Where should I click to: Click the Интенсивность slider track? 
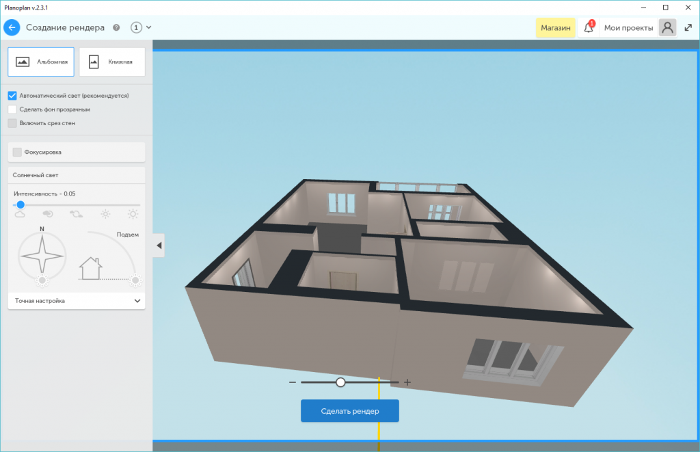click(x=82, y=205)
